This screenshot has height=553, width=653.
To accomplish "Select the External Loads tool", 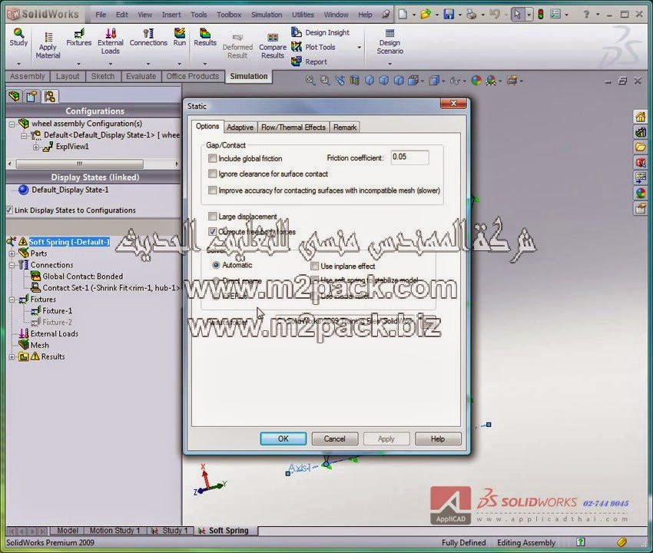I will [111, 41].
